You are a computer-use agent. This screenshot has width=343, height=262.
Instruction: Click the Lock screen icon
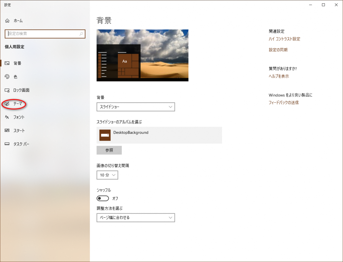pyautogui.click(x=7, y=90)
